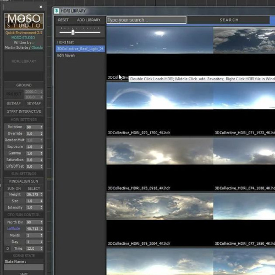
Task: Toggle the D button beside Time
Action: pos(8,249)
